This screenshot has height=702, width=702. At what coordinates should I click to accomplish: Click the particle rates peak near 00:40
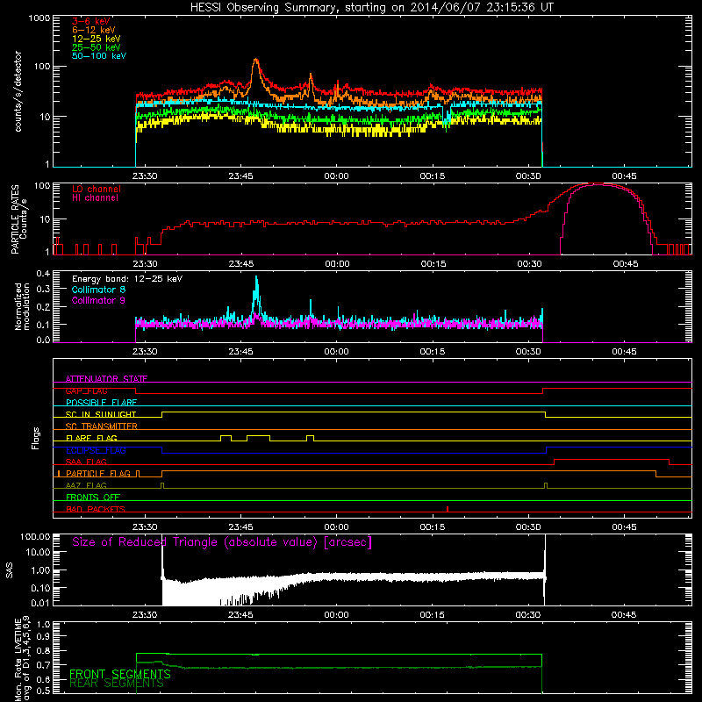598,184
